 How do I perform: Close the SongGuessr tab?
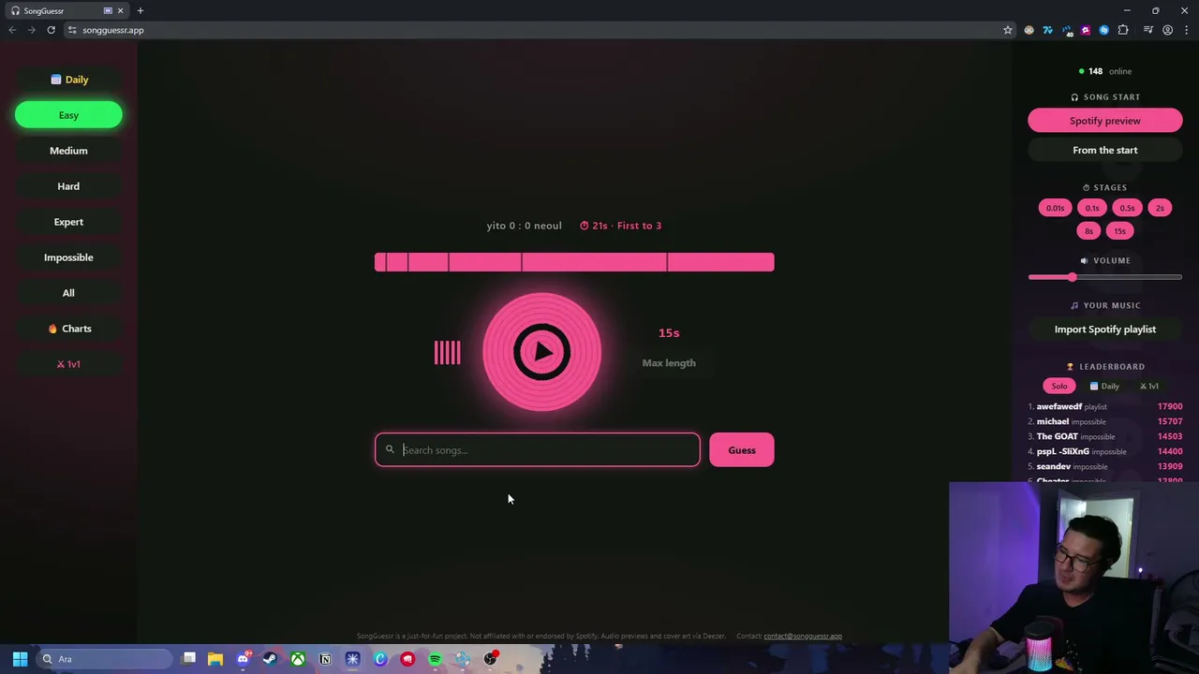click(120, 10)
